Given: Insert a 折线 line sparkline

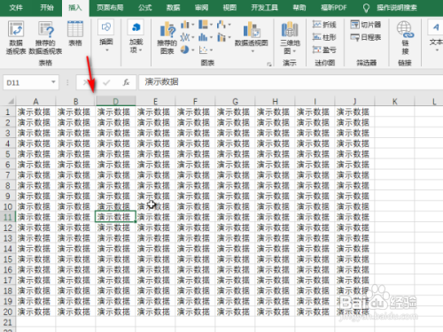Looking at the screenshot, I should 324,25.
